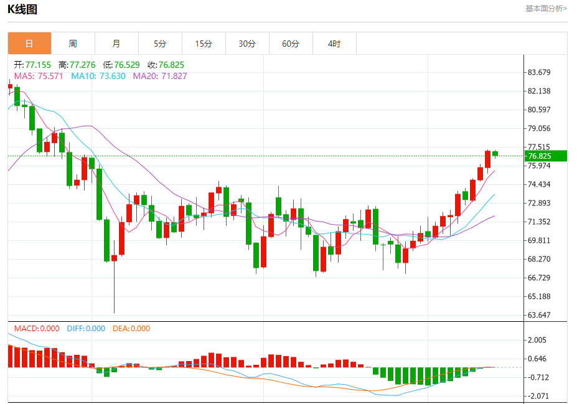Click the 65.188 price axis label
Image resolution: width=577 pixels, height=404 pixels.
pyautogui.click(x=539, y=296)
